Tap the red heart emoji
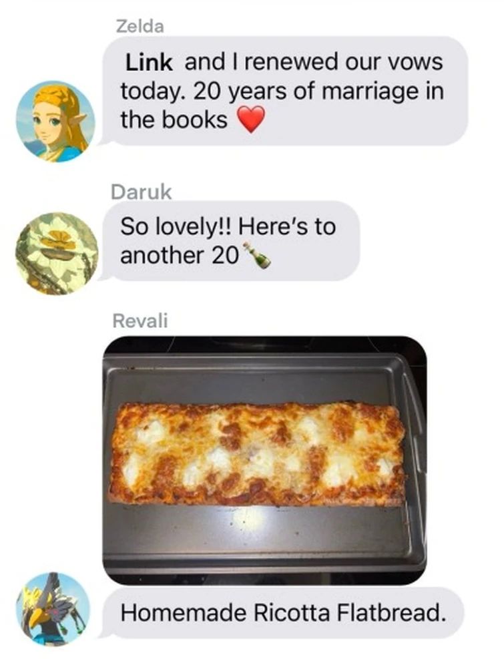504x659 pixels. point(252,120)
